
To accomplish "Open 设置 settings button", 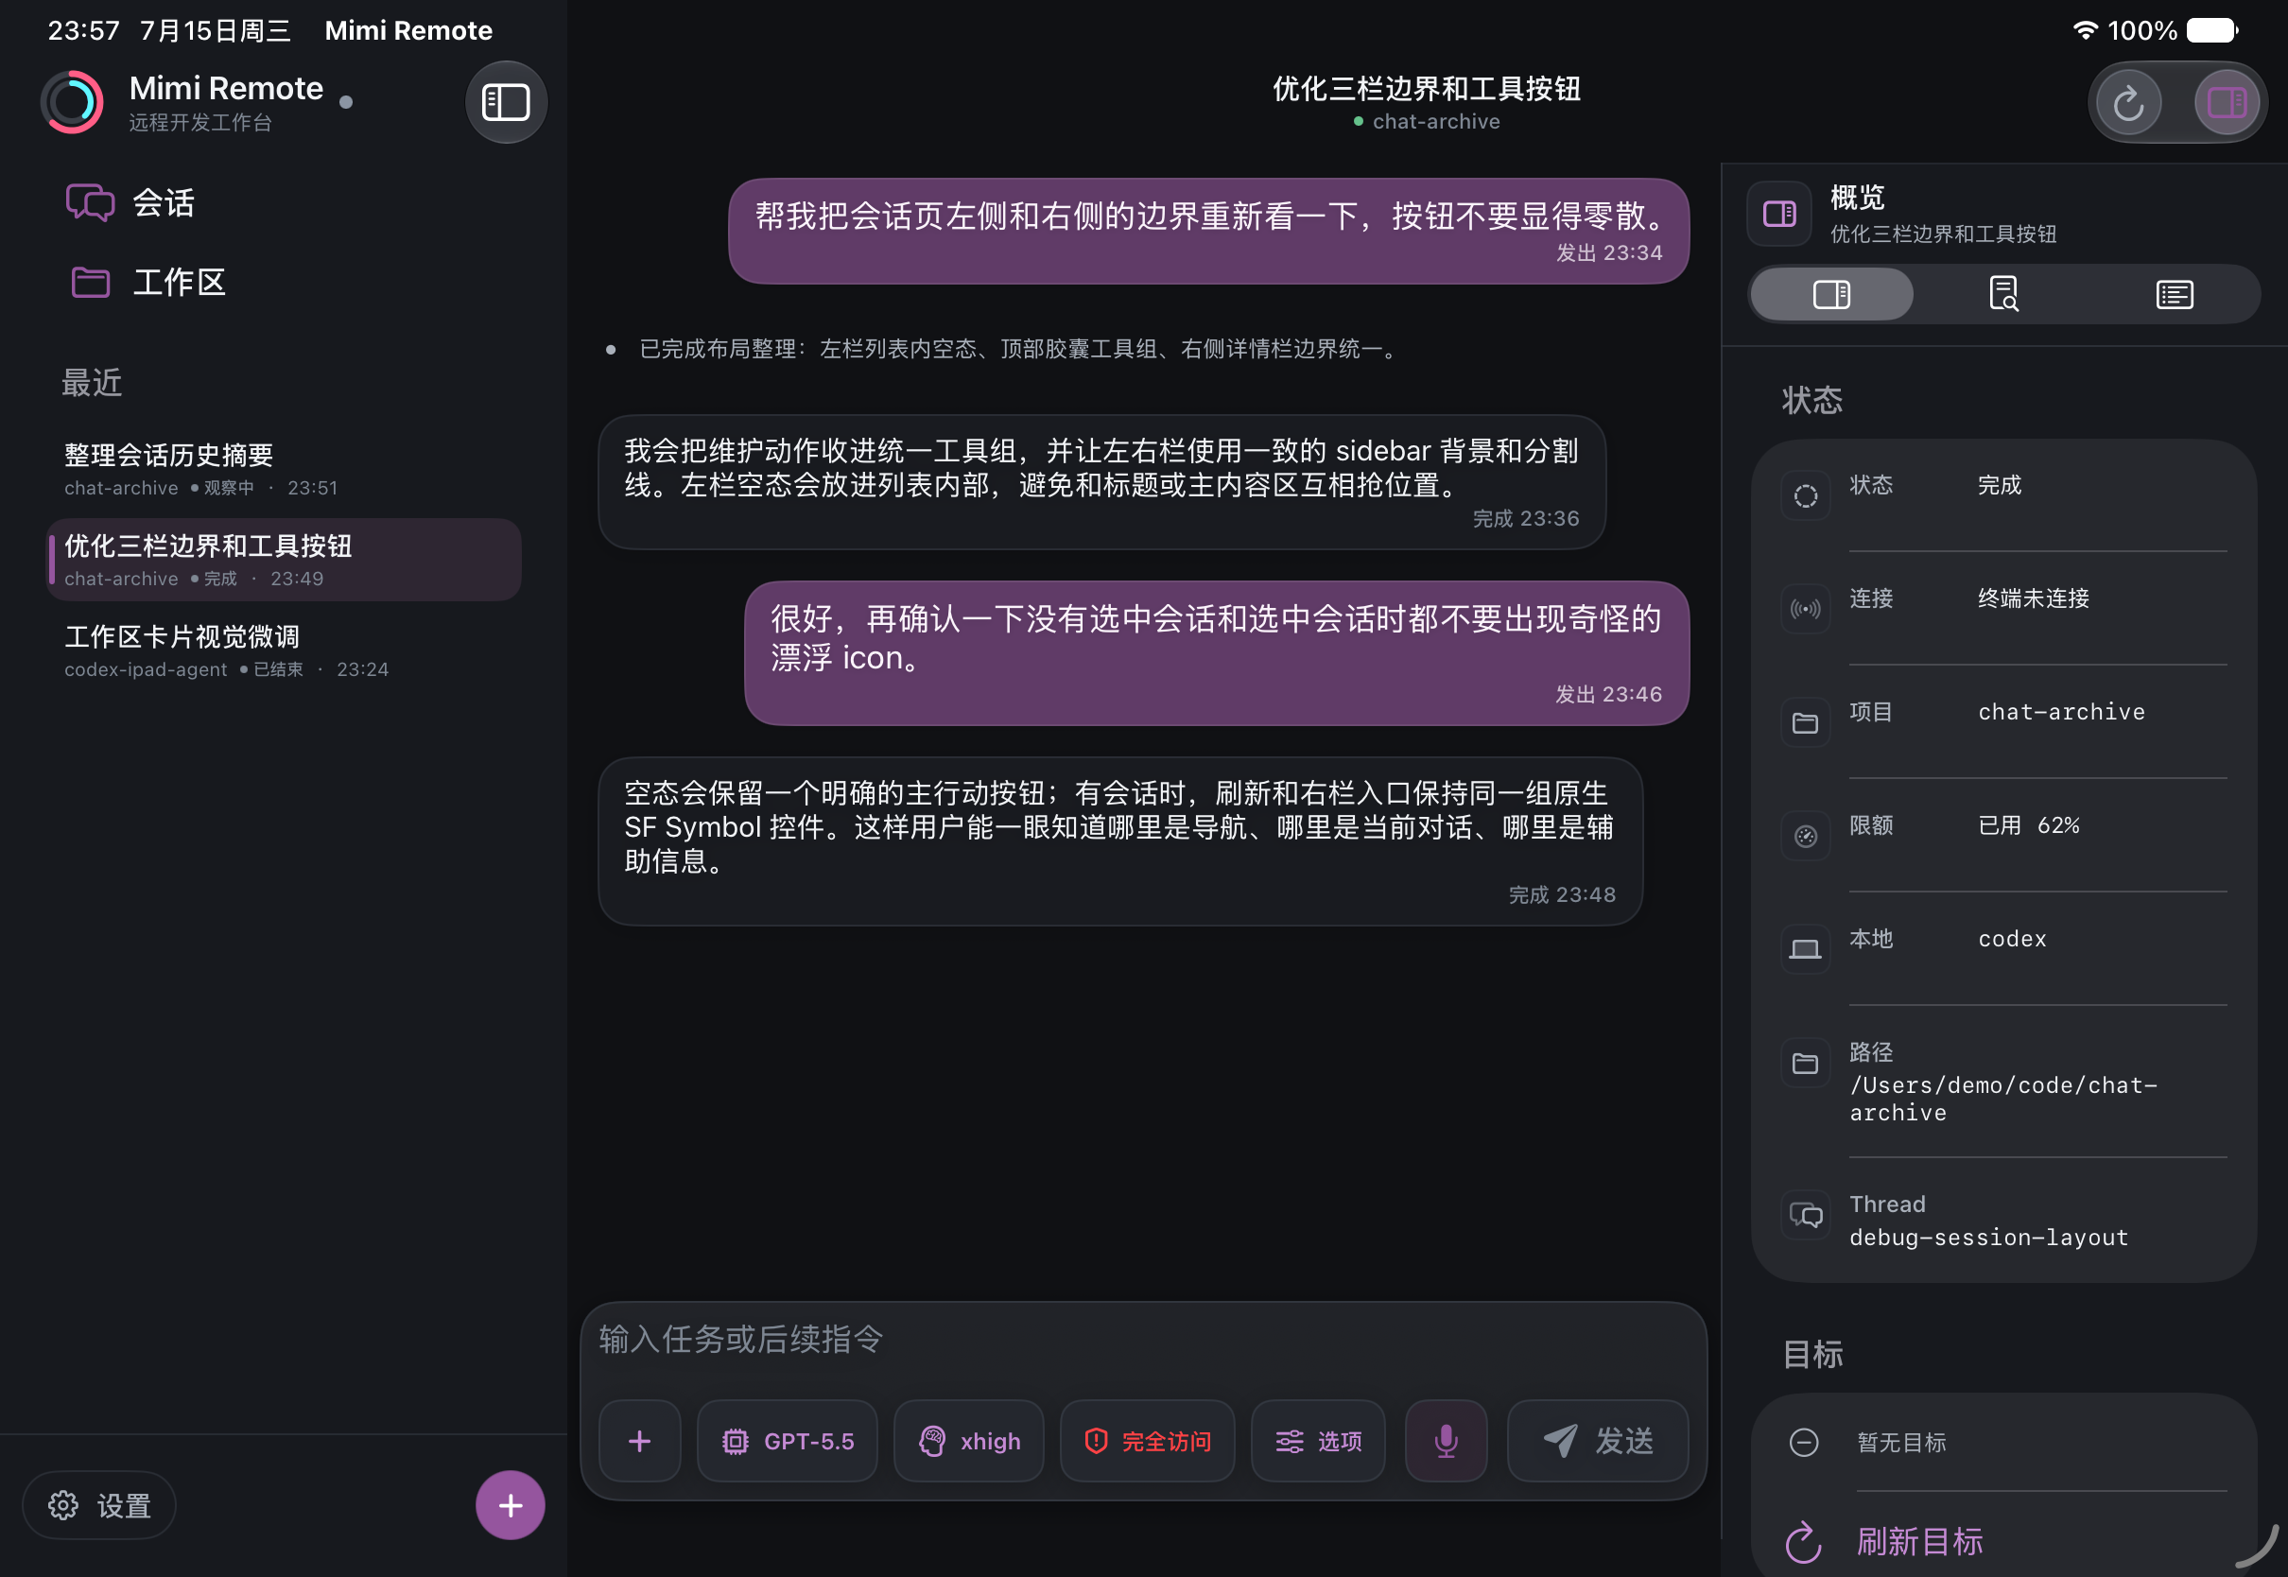I will 98,1505.
